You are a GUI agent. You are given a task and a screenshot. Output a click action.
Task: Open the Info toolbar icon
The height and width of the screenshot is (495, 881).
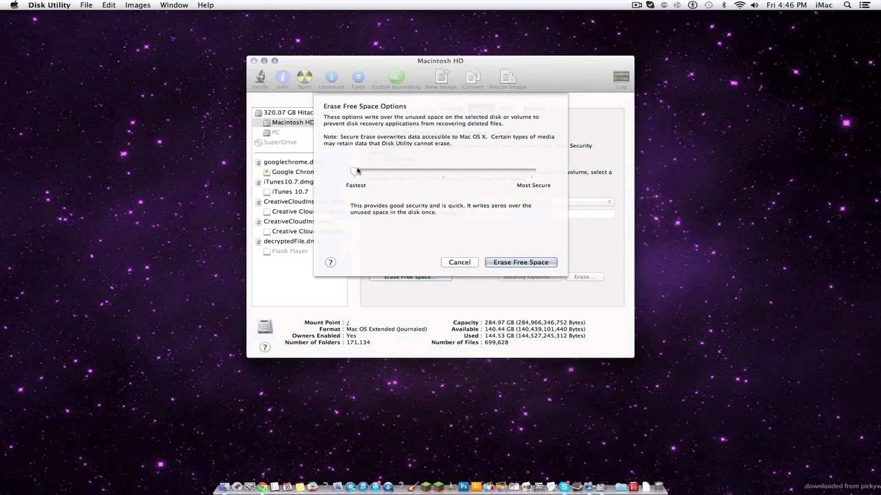(282, 78)
